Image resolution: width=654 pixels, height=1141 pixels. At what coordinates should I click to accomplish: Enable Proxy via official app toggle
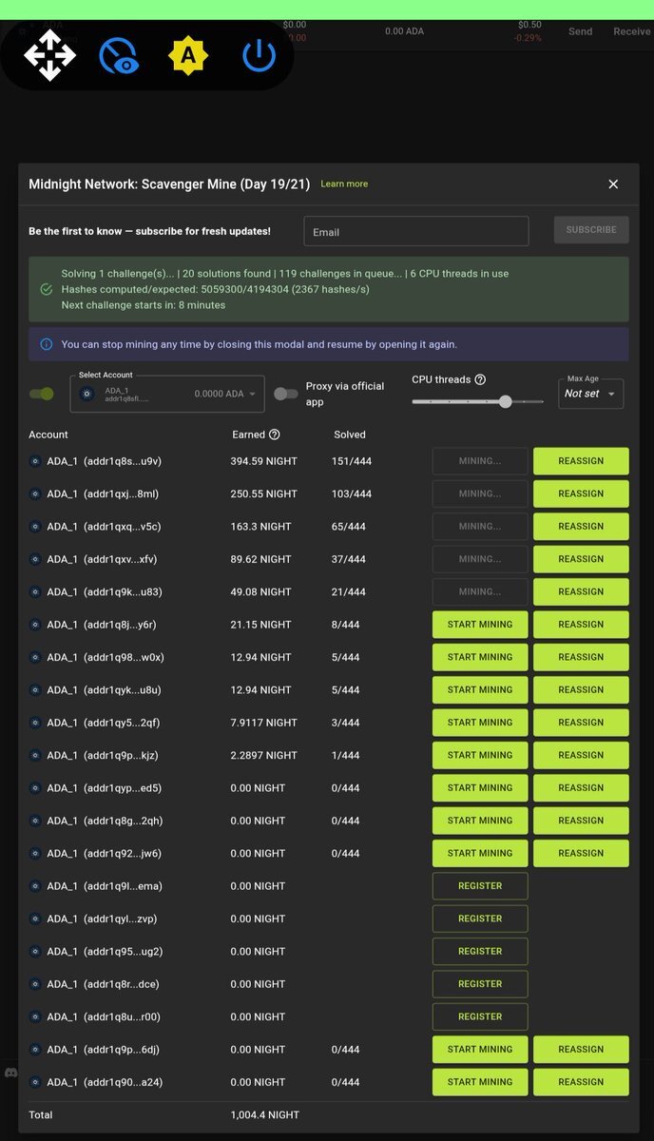[x=285, y=394]
